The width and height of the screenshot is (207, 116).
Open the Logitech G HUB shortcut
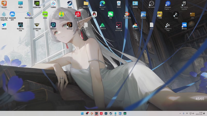tap(168, 27)
